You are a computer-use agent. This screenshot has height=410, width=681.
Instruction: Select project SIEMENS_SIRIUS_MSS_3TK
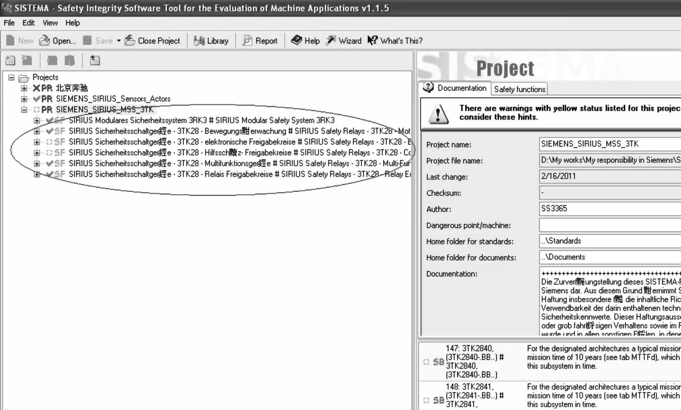tap(105, 110)
